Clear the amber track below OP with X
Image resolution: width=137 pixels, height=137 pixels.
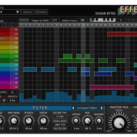point(12,43)
